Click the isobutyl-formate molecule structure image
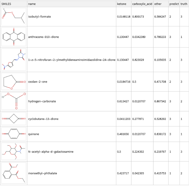The image size is (189, 189). point(14,17)
